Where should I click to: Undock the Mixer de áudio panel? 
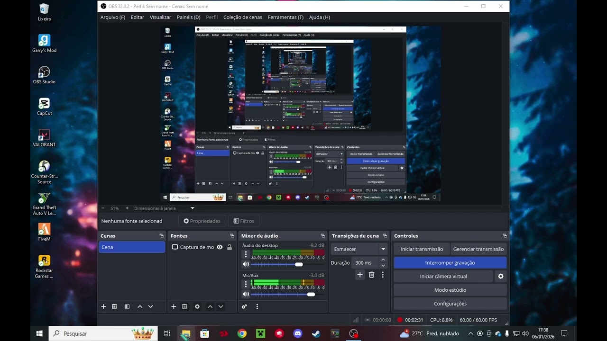[x=323, y=236]
